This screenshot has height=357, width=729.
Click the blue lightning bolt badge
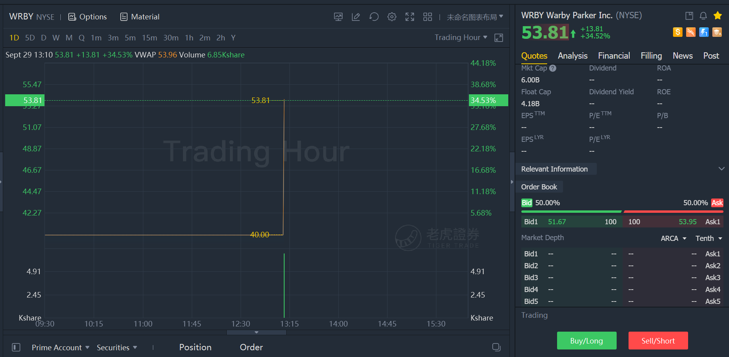(704, 32)
